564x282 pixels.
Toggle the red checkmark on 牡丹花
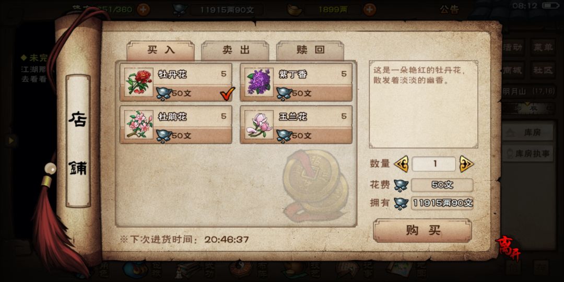pos(227,93)
